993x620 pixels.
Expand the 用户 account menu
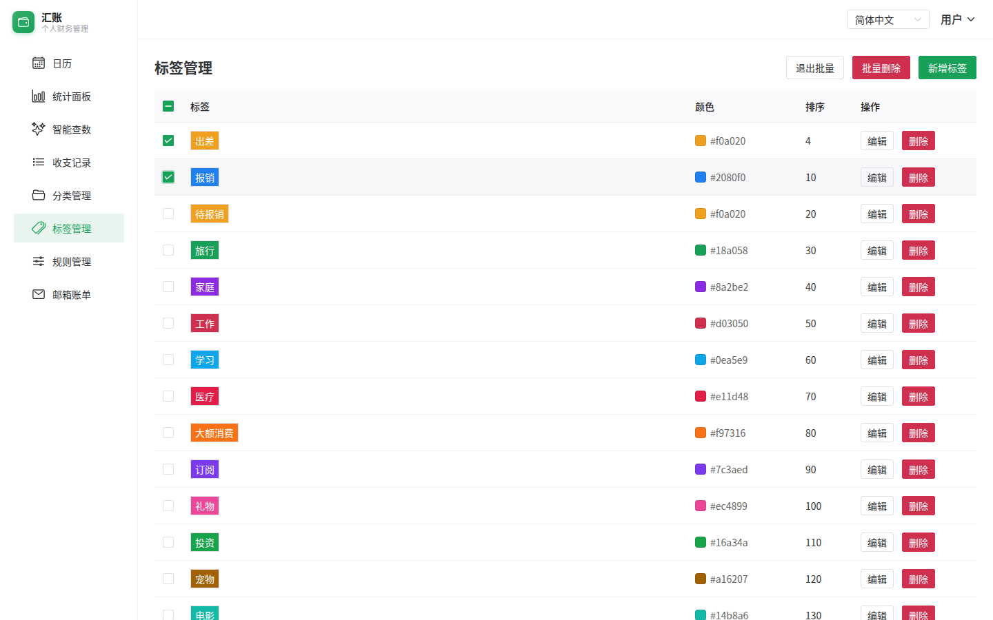point(958,19)
